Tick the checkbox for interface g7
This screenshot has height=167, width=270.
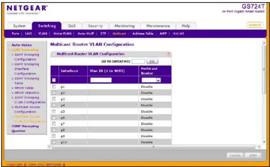tap(54, 124)
